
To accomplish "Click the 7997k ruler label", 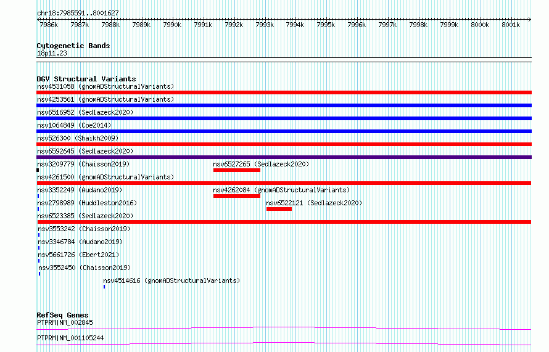I will (x=387, y=25).
